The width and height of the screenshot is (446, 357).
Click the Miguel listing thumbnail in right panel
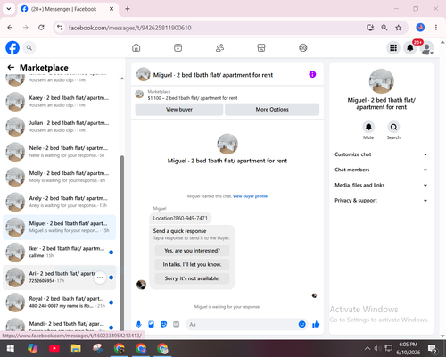382,81
